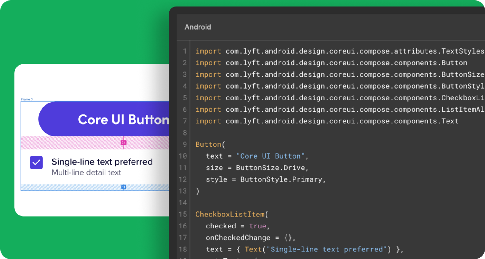Select the "Multi-line detail text" subtitle
The width and height of the screenshot is (485, 259).
pyautogui.click(x=86, y=172)
